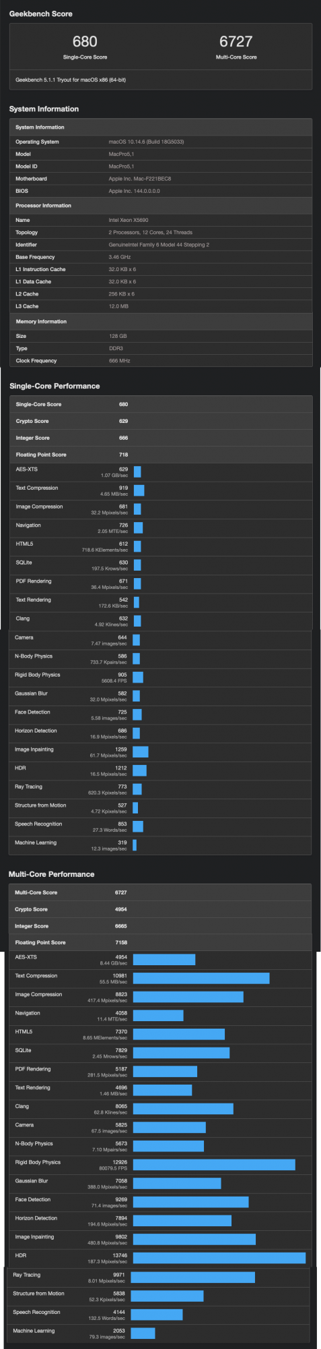Click the multi-core Machine Learning bar
This screenshot has width=321, height=1349.
click(x=143, y=1333)
